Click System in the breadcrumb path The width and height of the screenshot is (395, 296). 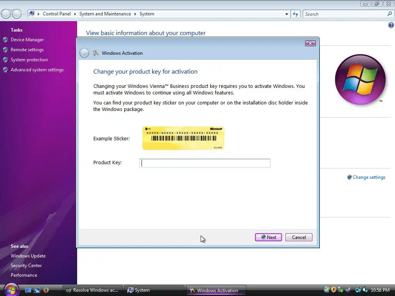tap(147, 14)
